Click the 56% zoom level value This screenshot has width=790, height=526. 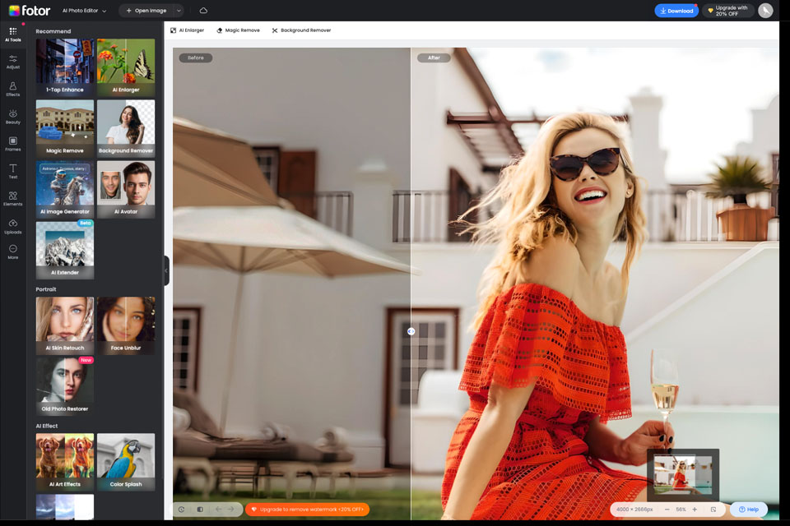(x=681, y=510)
